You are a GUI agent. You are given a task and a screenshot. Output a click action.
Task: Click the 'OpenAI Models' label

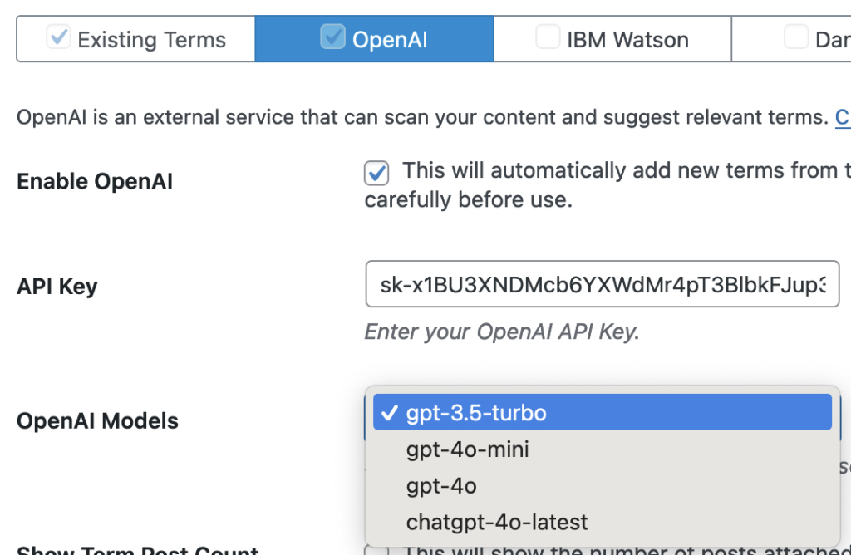[98, 421]
